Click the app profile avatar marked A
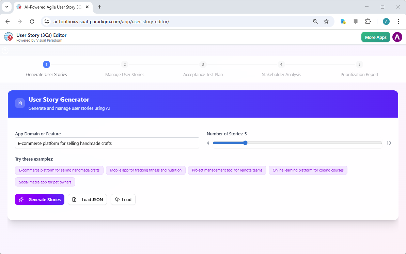Screen dimensions: 406x254 397,37
